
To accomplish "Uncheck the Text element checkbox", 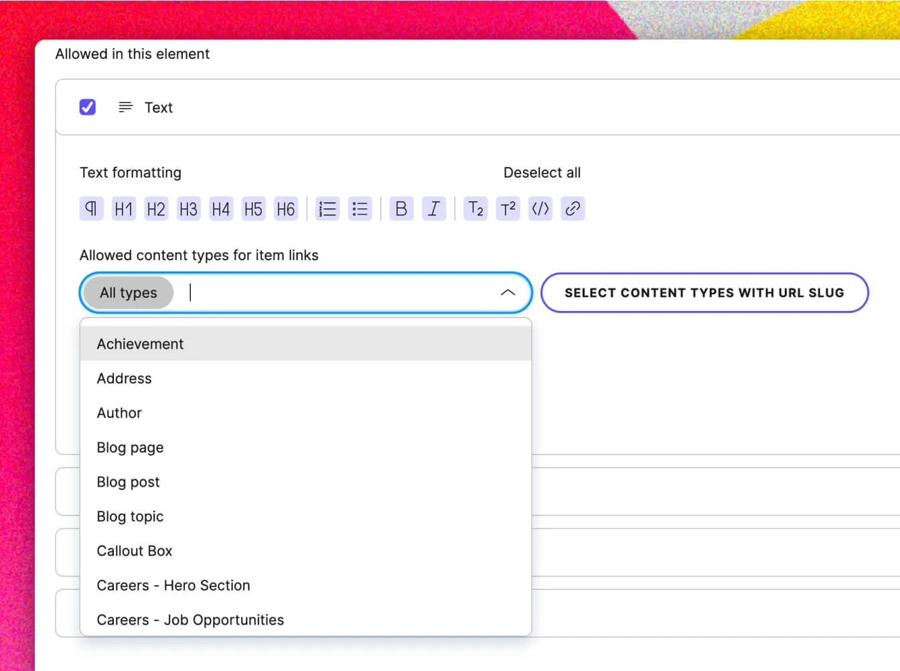I will 88,107.
